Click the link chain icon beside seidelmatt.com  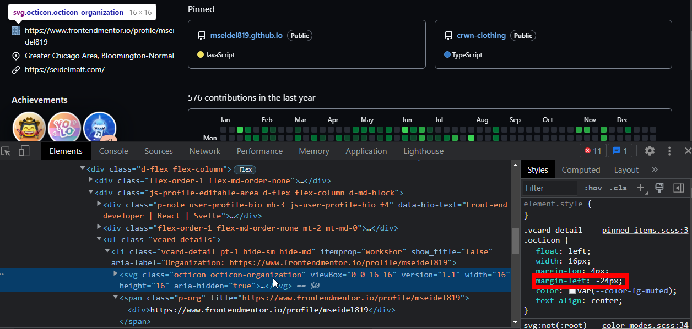[x=16, y=70]
